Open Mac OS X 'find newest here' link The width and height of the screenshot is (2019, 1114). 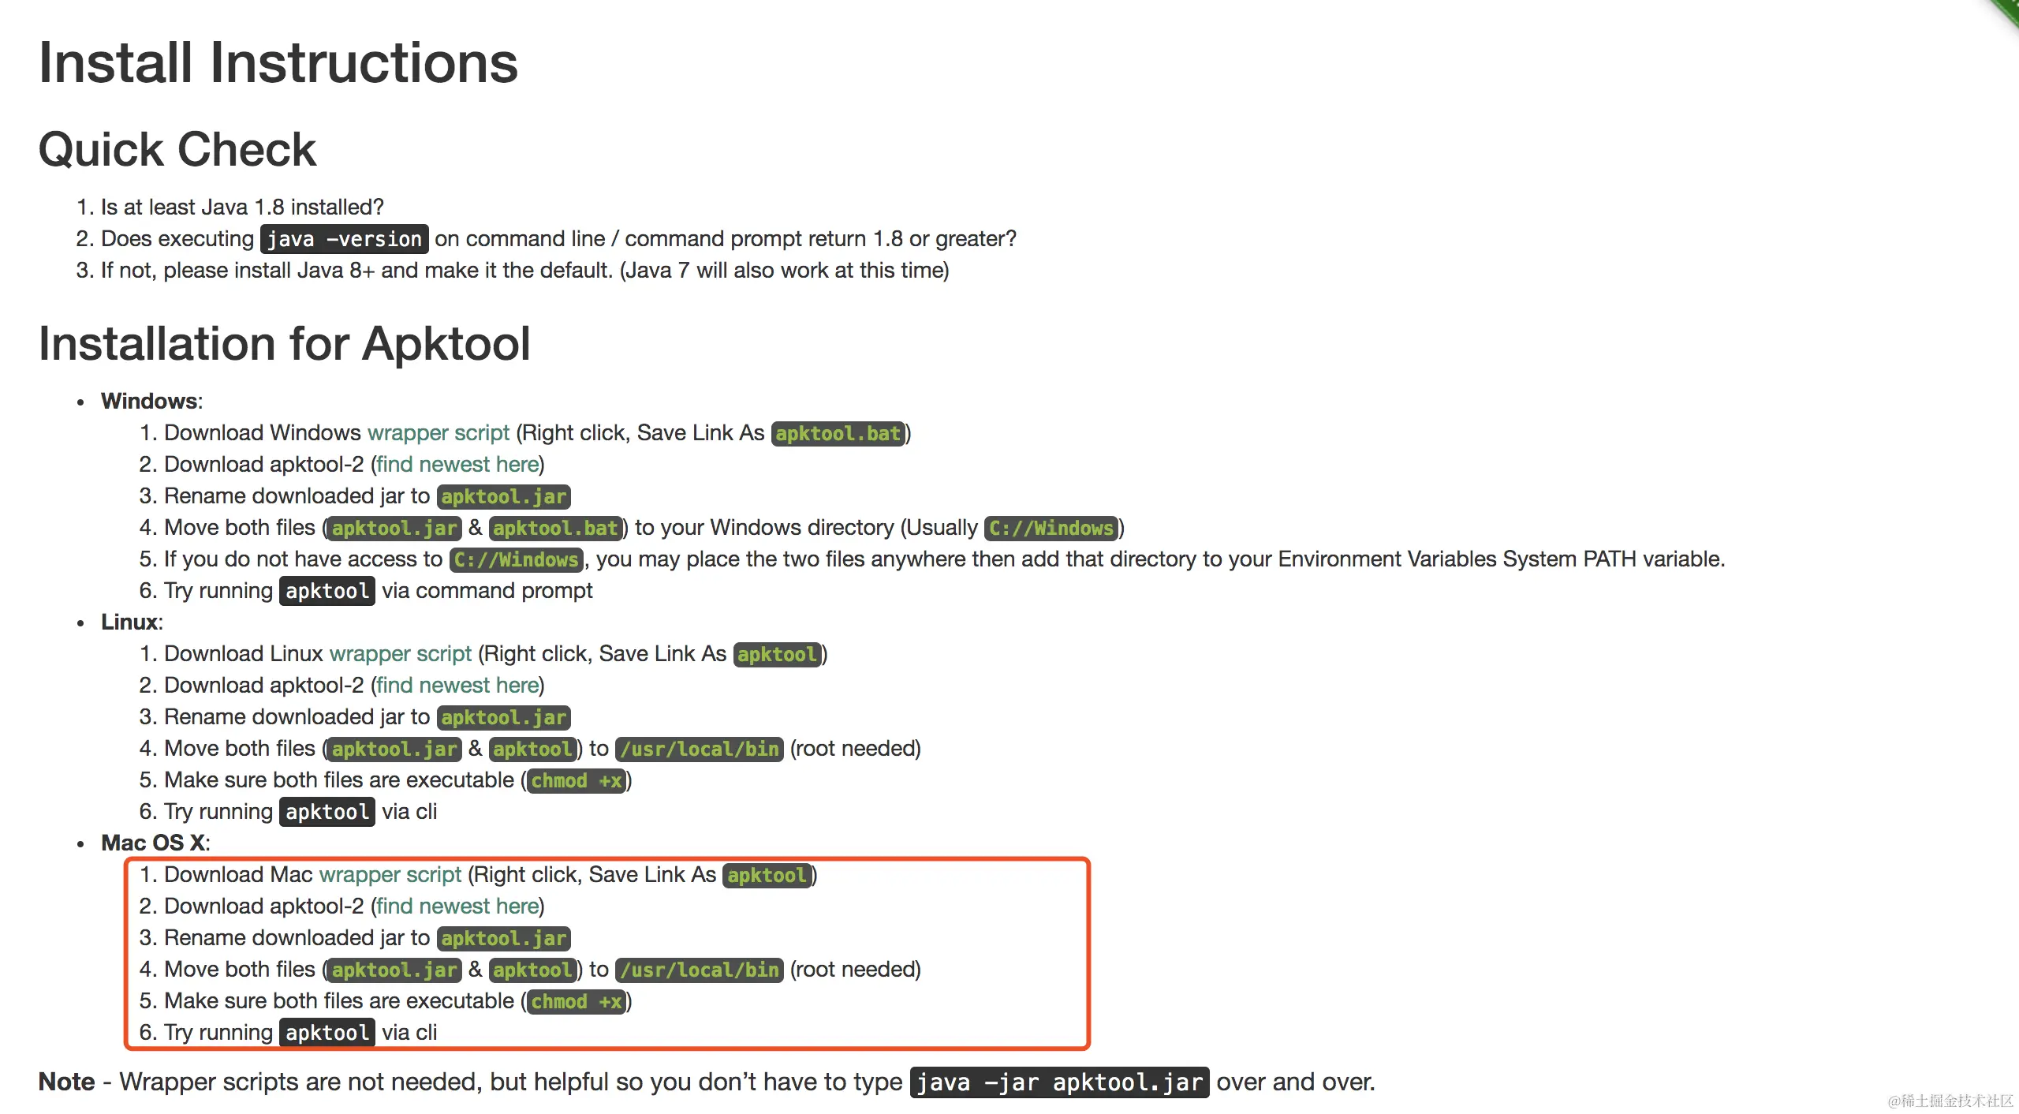click(457, 906)
